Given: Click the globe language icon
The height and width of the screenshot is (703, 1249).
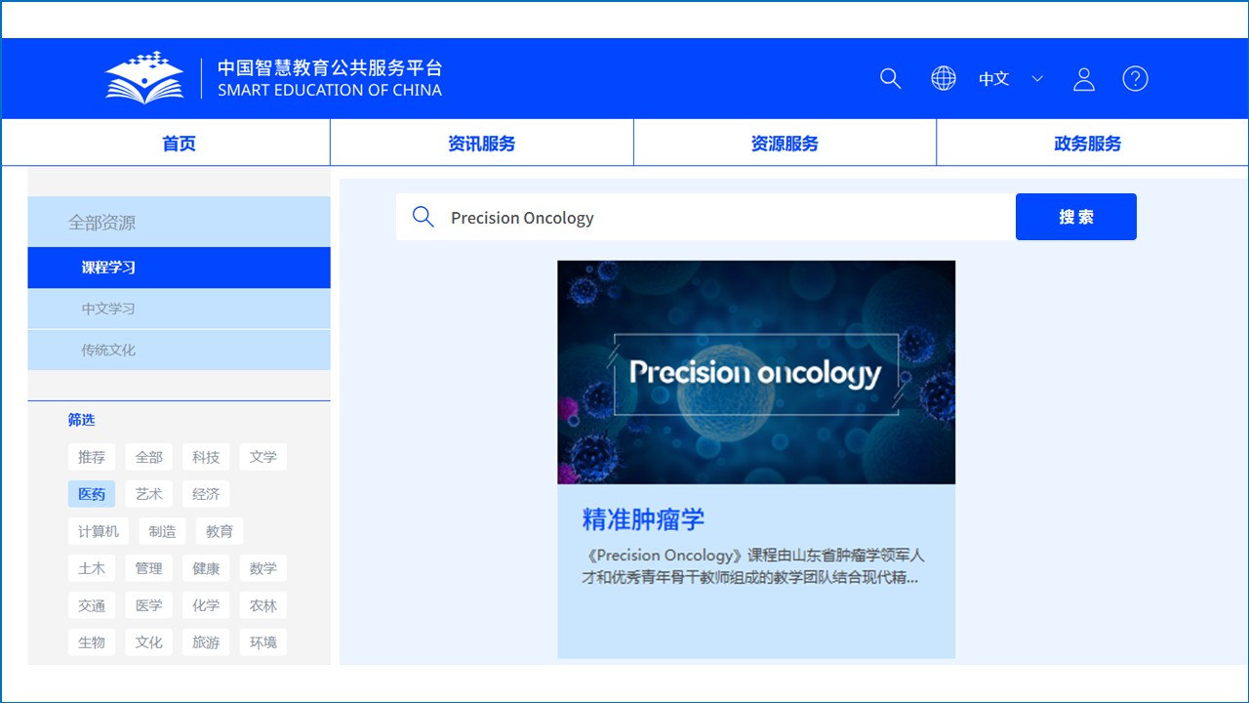Looking at the screenshot, I should (943, 79).
